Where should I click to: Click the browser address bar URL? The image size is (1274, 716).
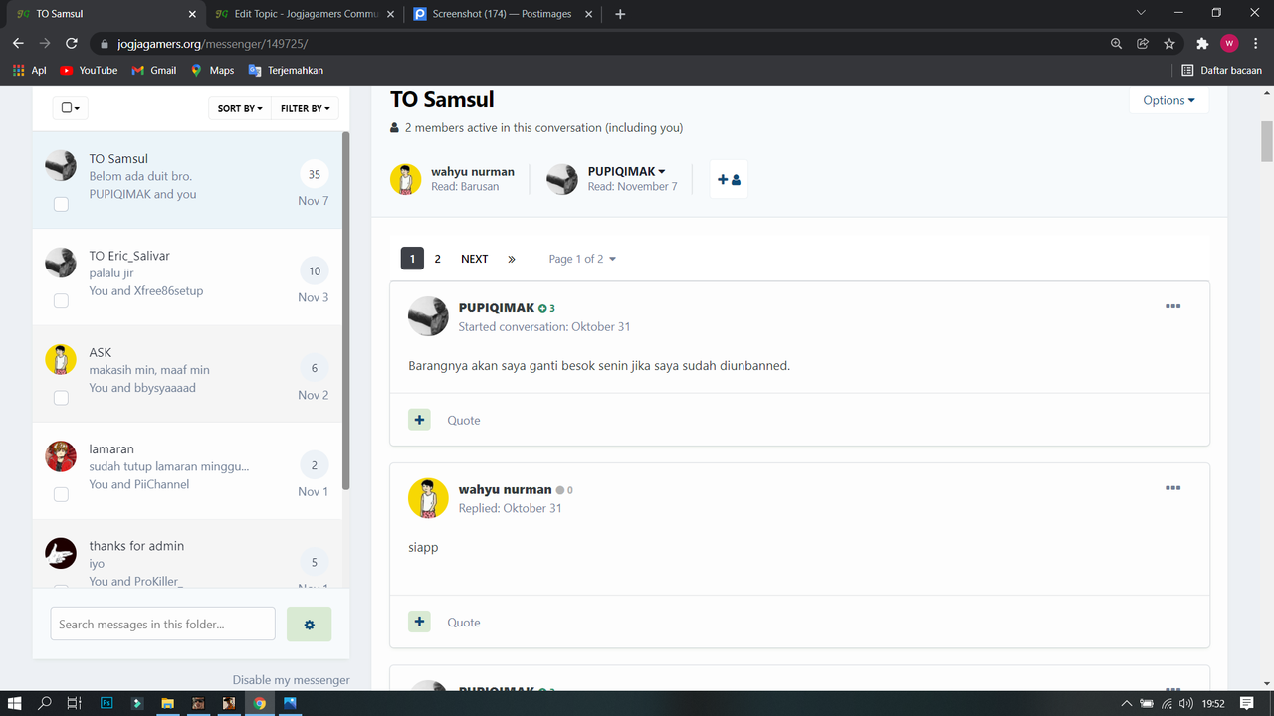tap(213, 44)
